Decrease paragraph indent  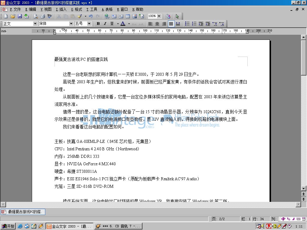coord(201,24)
